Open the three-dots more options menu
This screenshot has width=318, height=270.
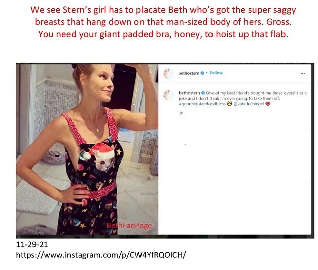point(303,73)
